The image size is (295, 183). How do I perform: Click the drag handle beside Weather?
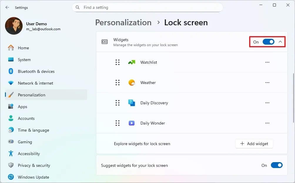point(118,83)
